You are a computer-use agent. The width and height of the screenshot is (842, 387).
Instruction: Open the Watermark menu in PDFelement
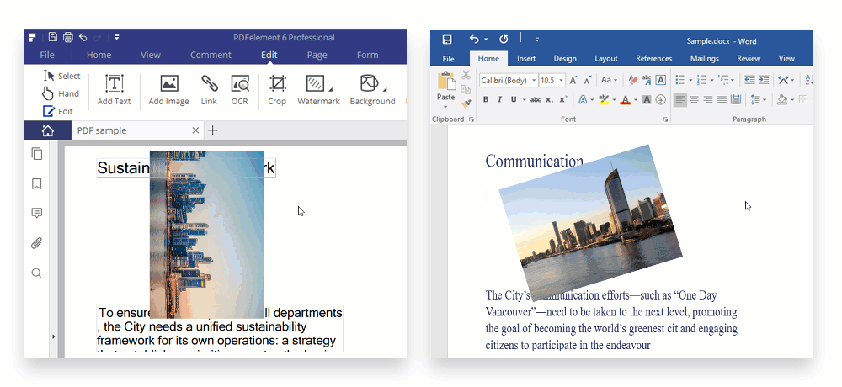[319, 90]
